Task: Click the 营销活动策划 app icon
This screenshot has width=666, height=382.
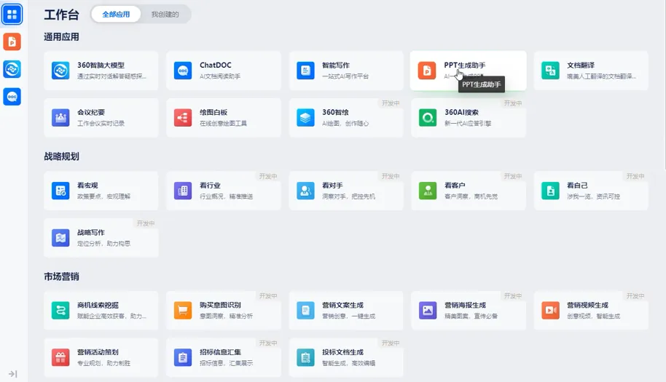Action: click(60, 357)
